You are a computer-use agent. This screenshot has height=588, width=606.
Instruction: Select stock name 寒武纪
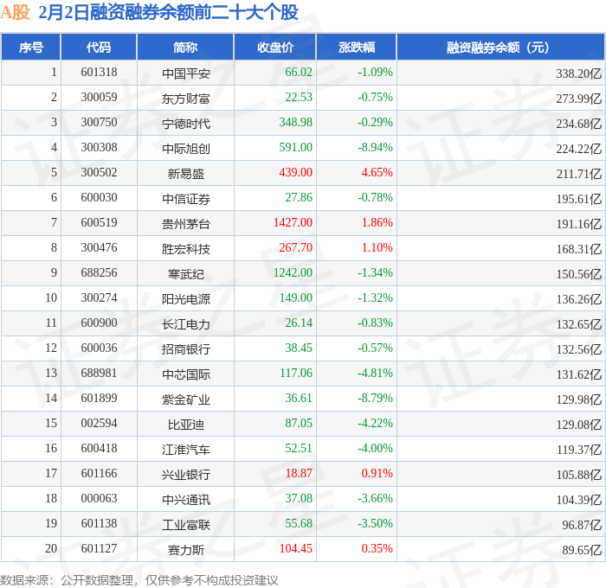pos(186,274)
